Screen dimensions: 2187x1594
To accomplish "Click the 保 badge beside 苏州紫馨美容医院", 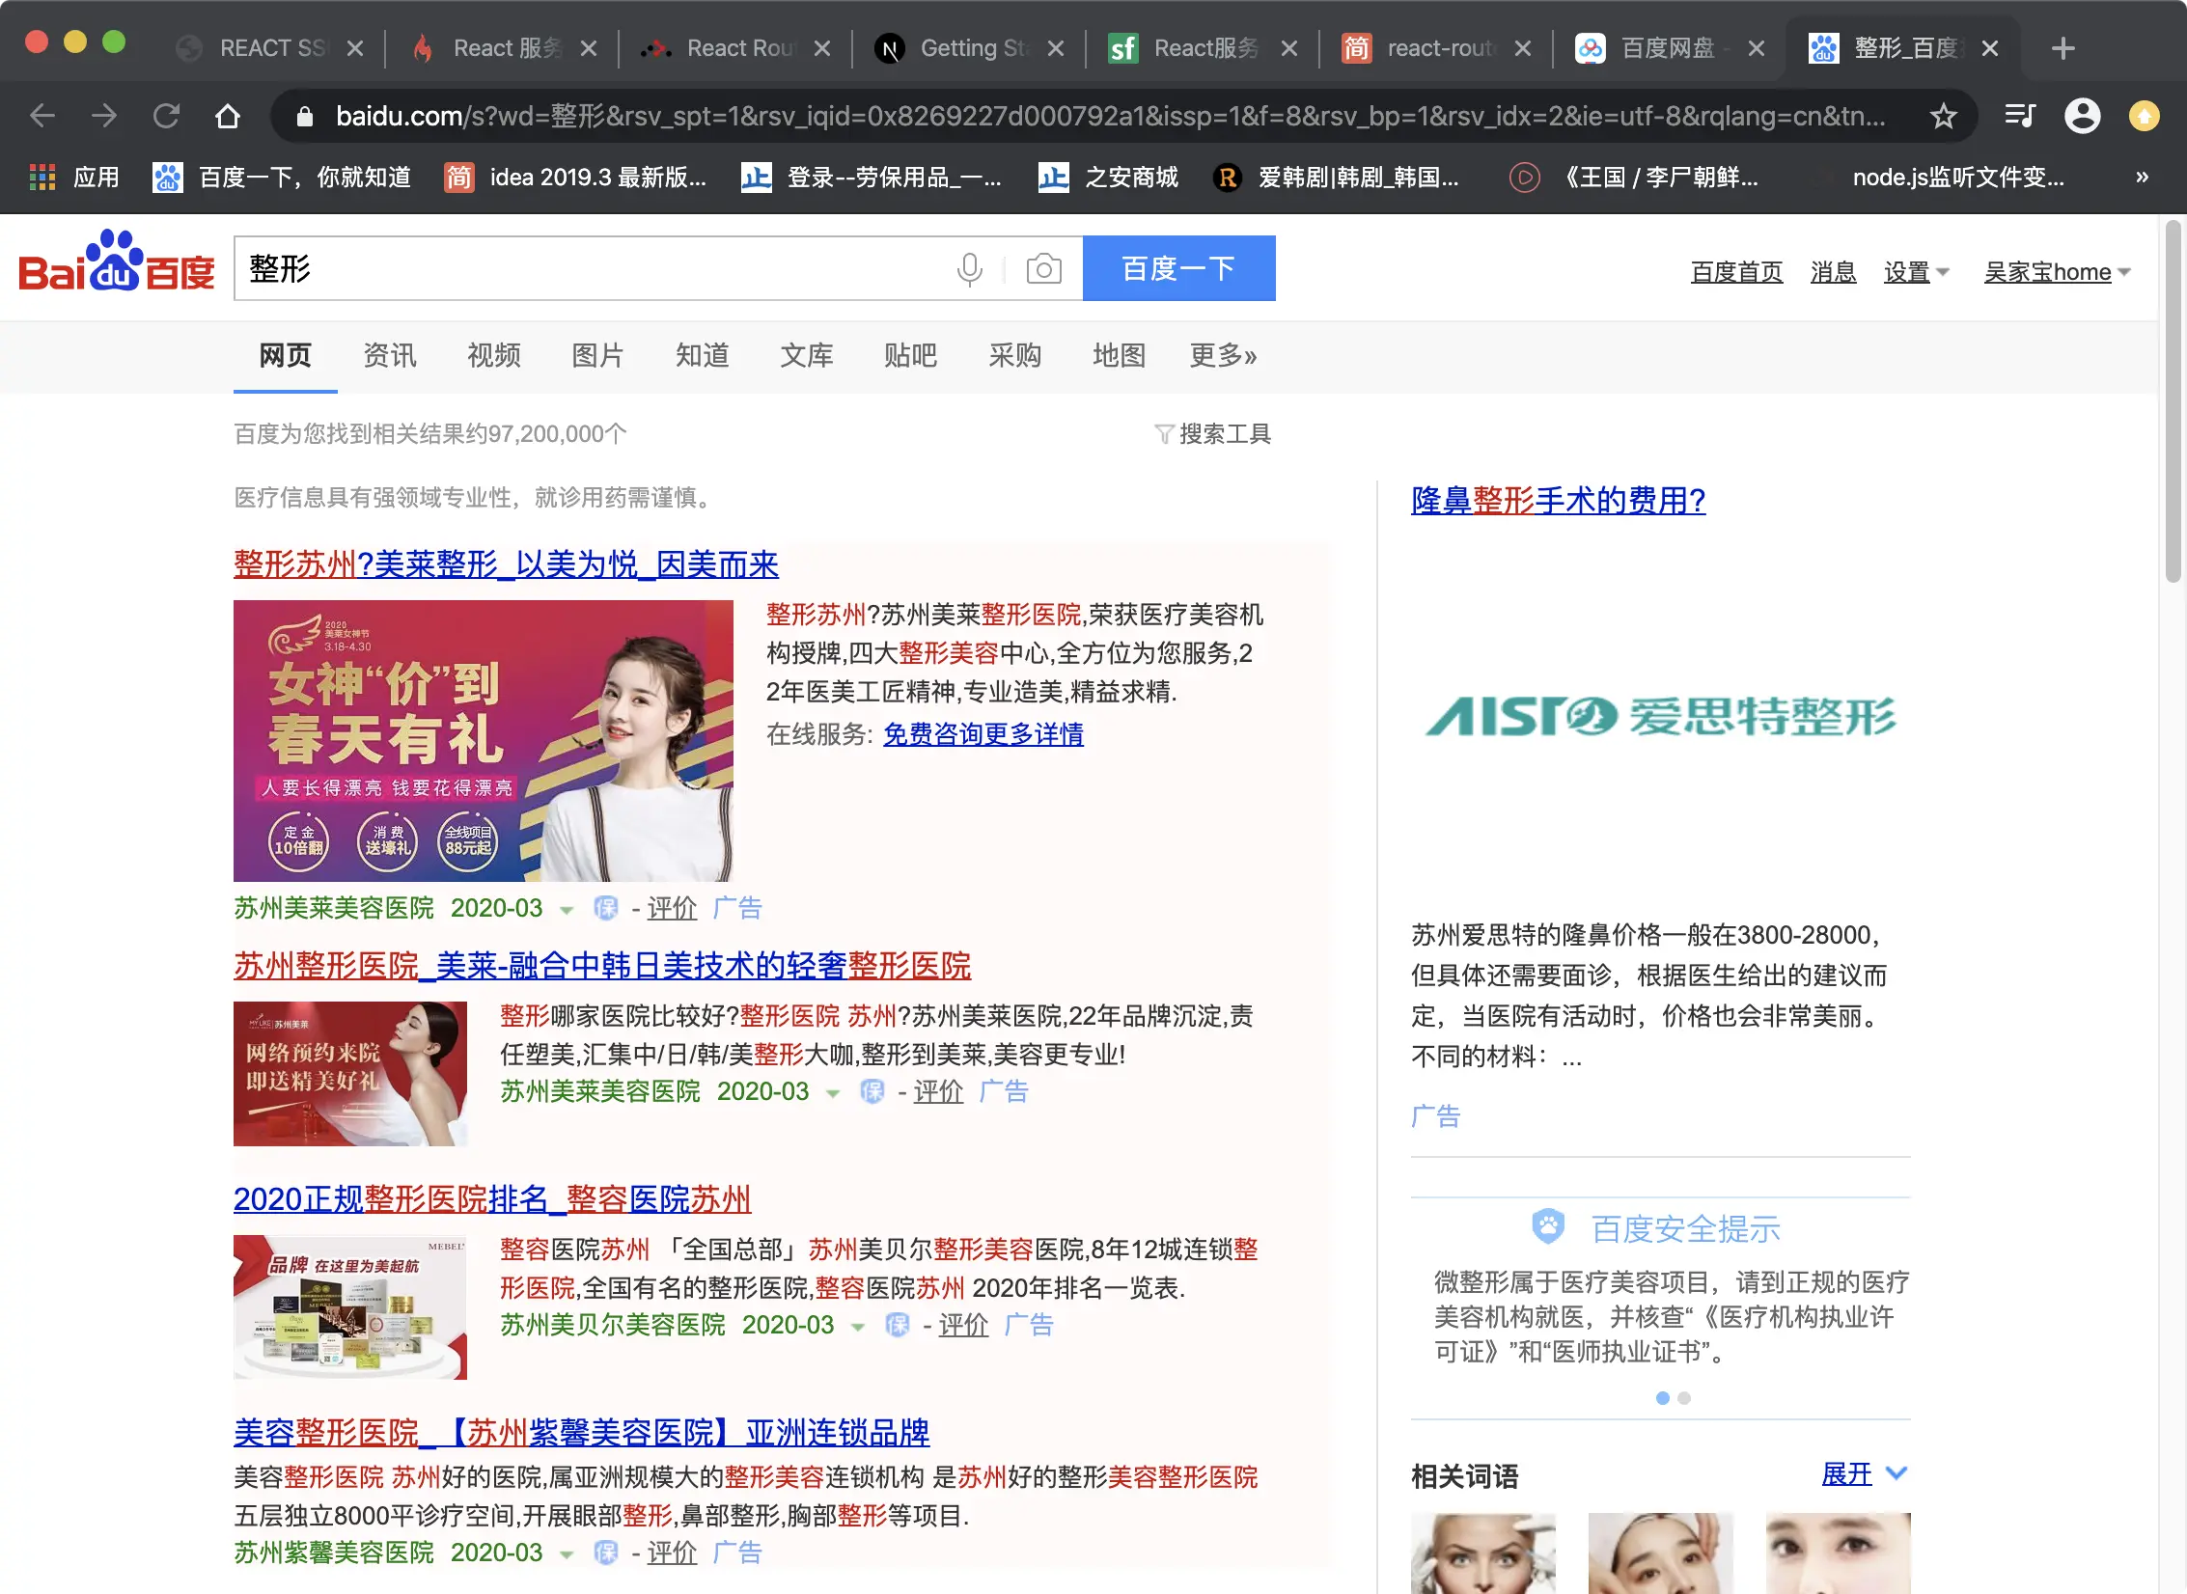I will click(606, 1553).
